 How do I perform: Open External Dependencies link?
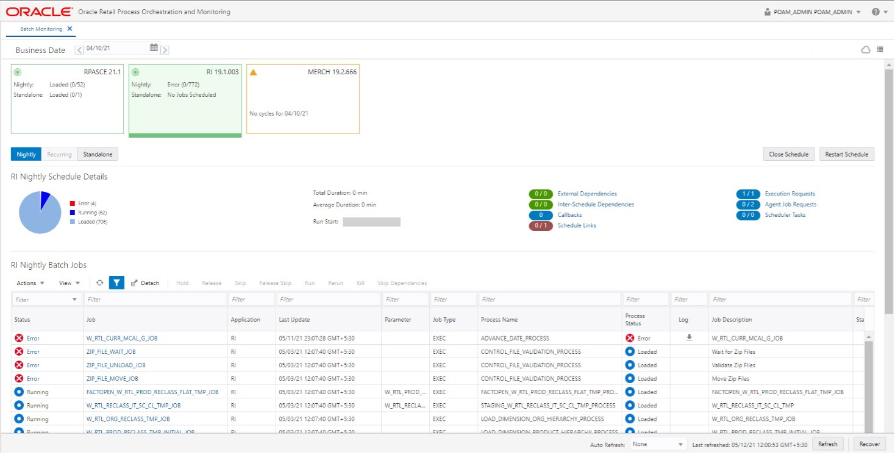click(x=587, y=194)
